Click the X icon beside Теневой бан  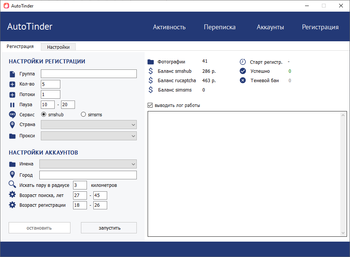(242, 80)
